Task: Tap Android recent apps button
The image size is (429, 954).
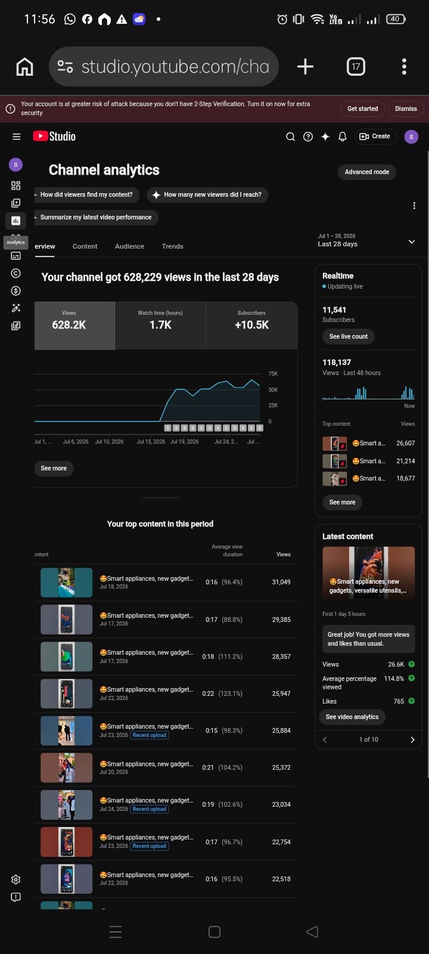Action: 116,932
